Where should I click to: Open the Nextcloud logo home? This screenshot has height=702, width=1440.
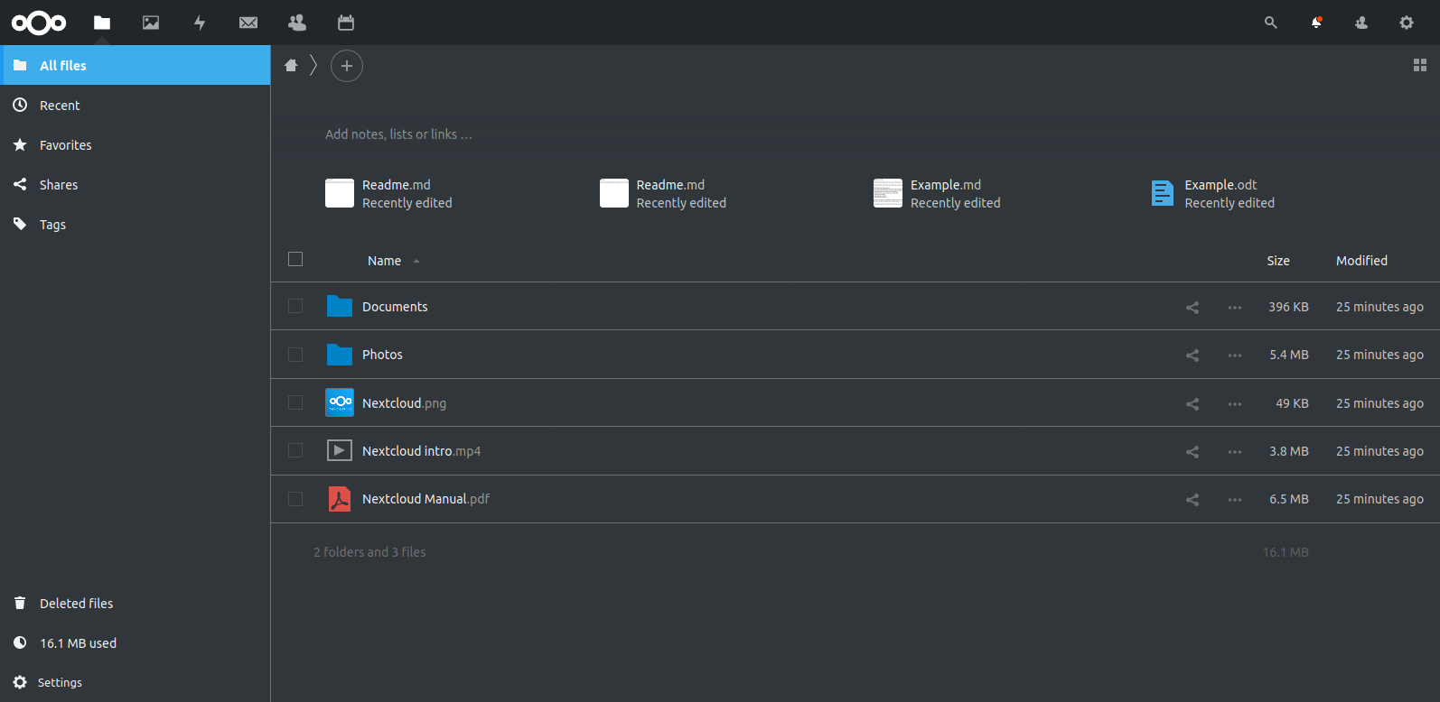39,23
